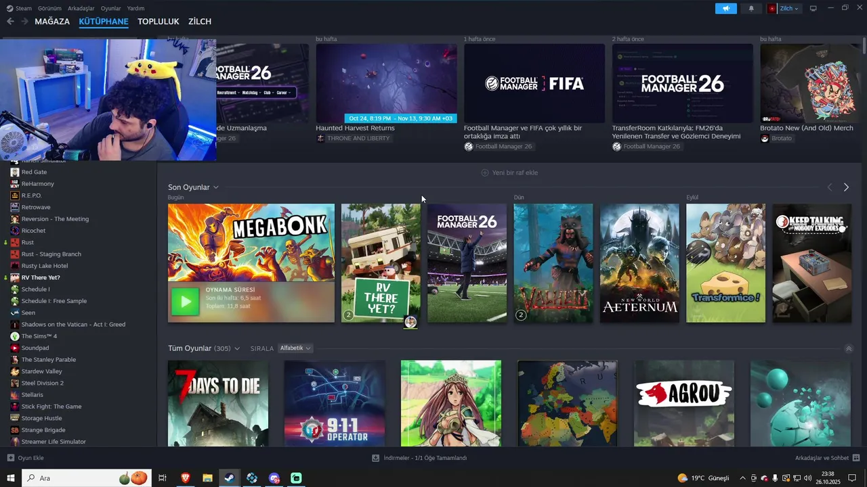The image size is (867, 487).
Task: Open the notifications bell
Action: [x=751, y=8]
